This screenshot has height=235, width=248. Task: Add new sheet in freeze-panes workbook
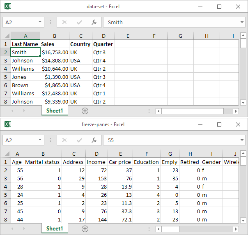(85, 229)
